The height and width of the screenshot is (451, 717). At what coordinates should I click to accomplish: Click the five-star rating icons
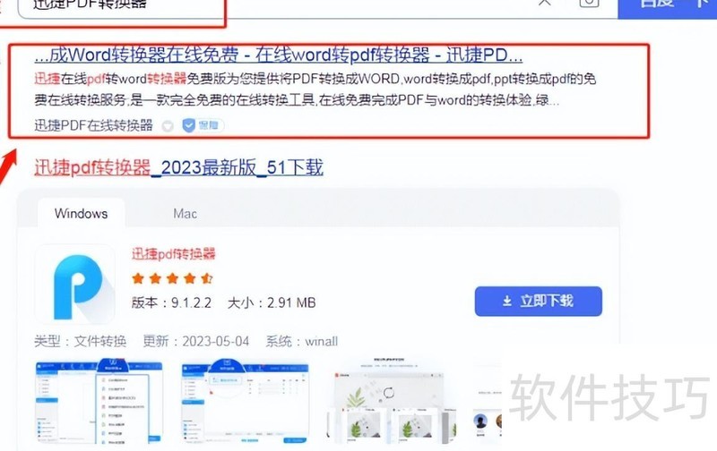[x=172, y=278]
